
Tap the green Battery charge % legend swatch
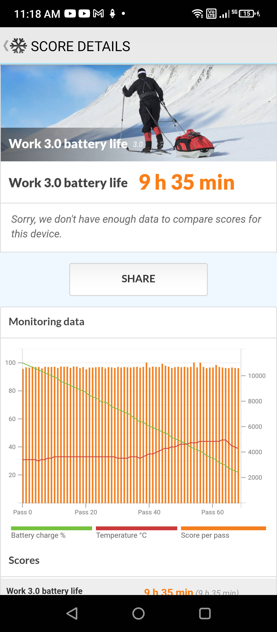tap(52, 528)
